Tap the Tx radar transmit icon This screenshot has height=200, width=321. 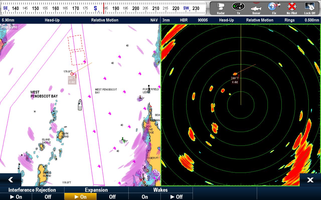(238, 8)
